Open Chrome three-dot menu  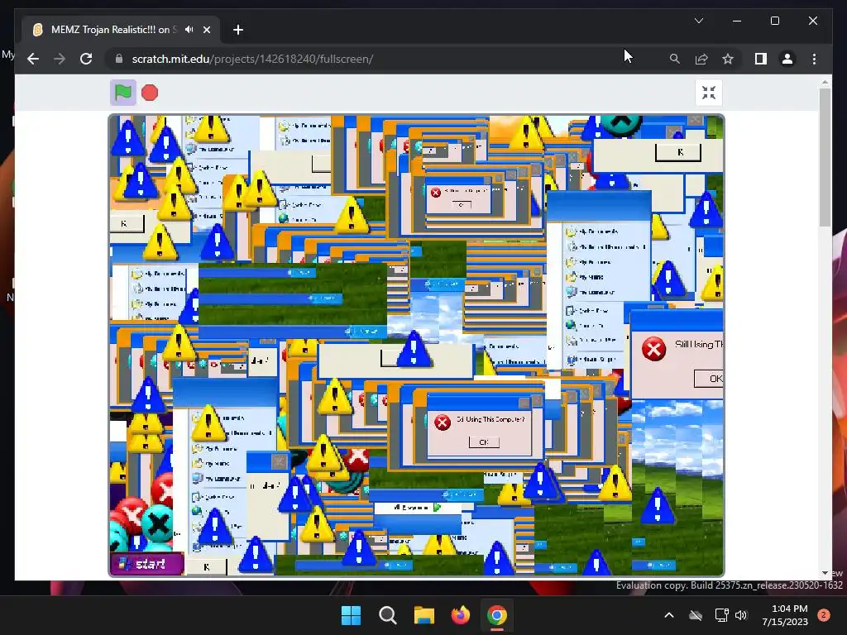(x=814, y=59)
